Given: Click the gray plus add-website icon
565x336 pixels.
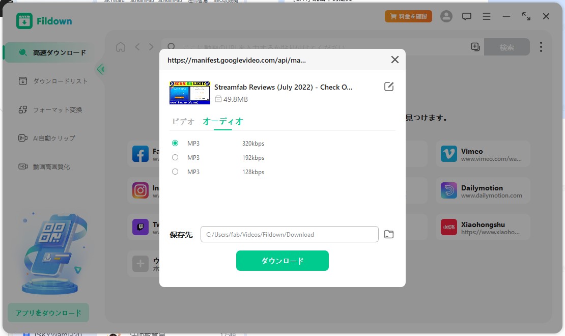Looking at the screenshot, I should point(140,264).
